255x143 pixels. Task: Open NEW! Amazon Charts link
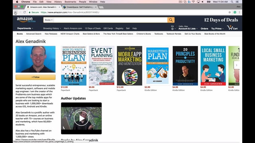pyautogui.click(x=70, y=34)
